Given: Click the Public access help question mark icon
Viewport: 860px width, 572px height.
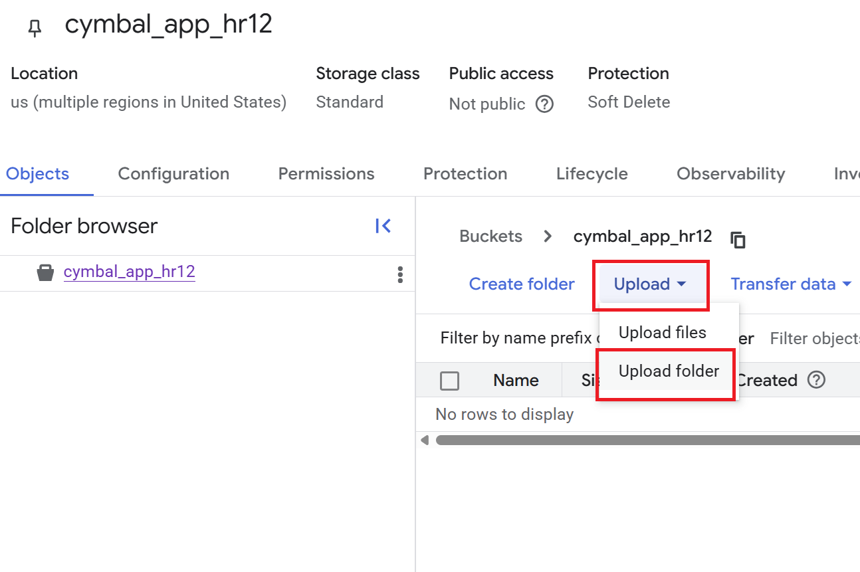Looking at the screenshot, I should [x=544, y=104].
